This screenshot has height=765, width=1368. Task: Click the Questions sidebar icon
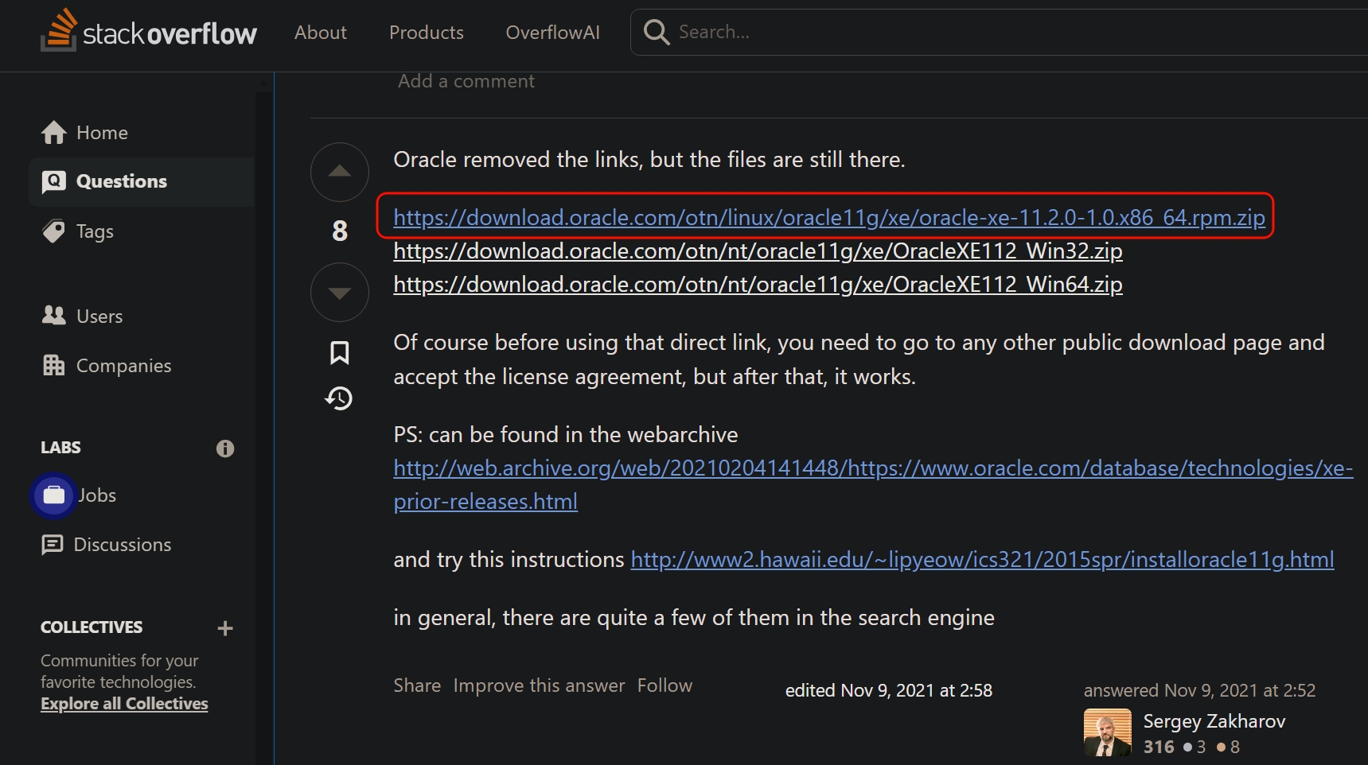53,181
